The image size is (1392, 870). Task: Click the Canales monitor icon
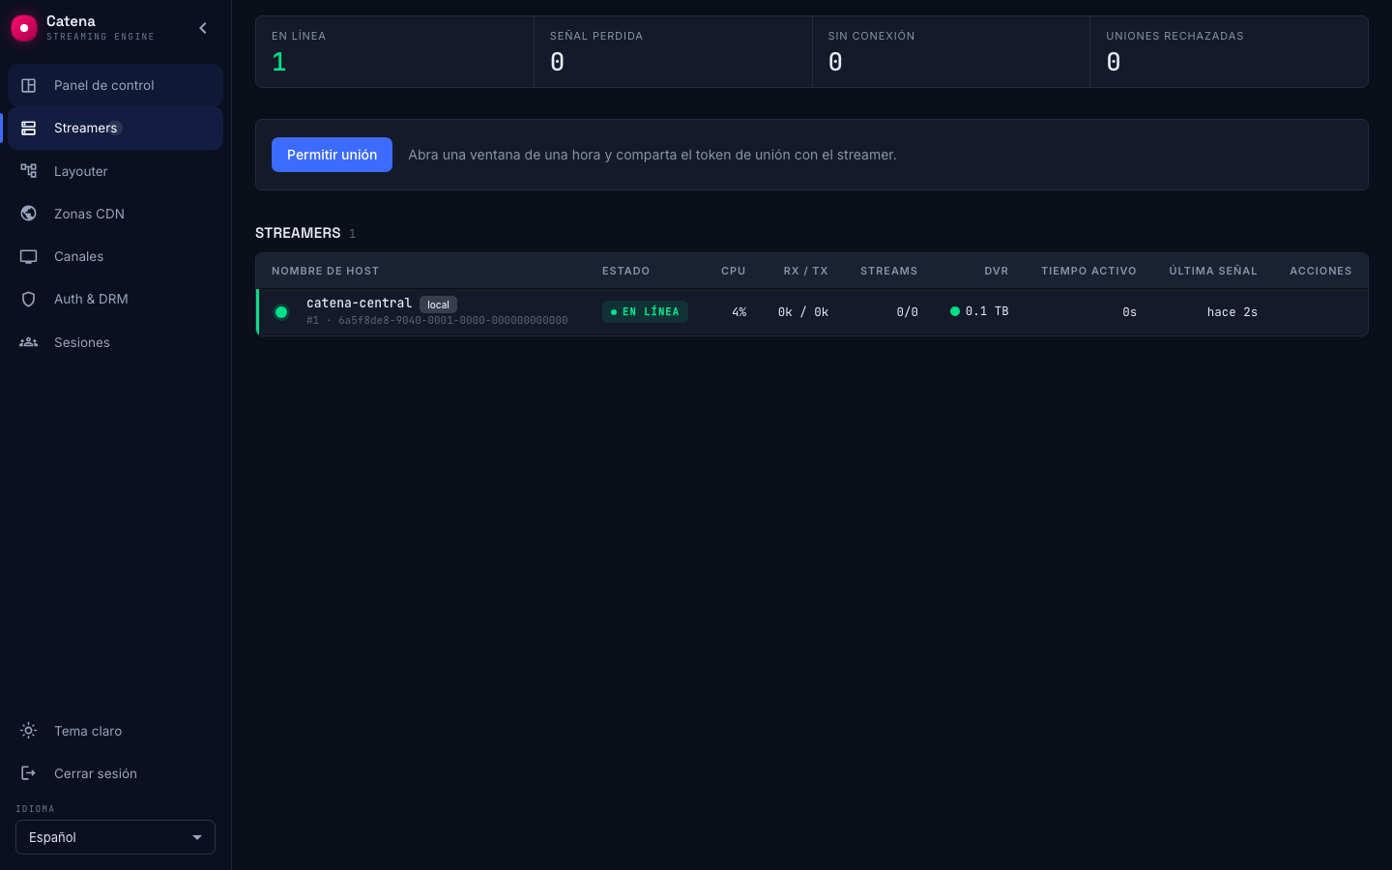pyautogui.click(x=29, y=256)
